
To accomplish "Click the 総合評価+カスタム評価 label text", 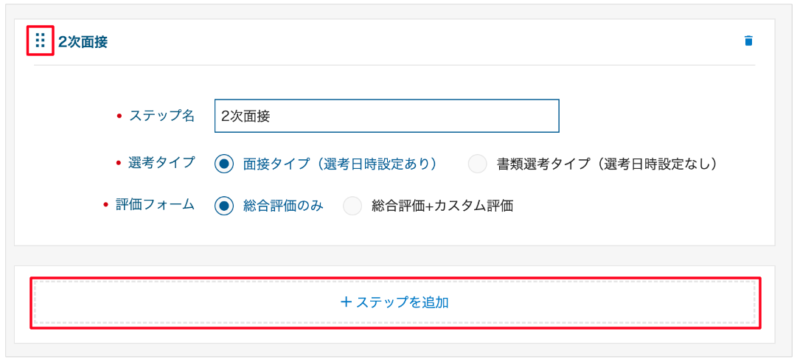I will point(442,206).
